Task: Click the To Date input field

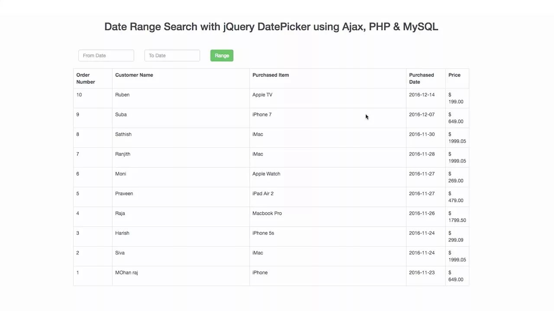Action: point(172,55)
